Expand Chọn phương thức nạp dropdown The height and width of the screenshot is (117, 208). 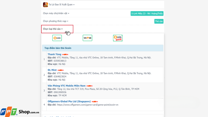[56, 21]
